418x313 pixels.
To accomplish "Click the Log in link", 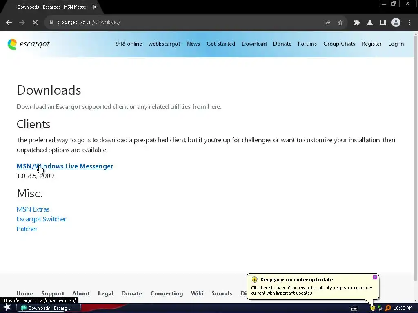I will click(396, 44).
